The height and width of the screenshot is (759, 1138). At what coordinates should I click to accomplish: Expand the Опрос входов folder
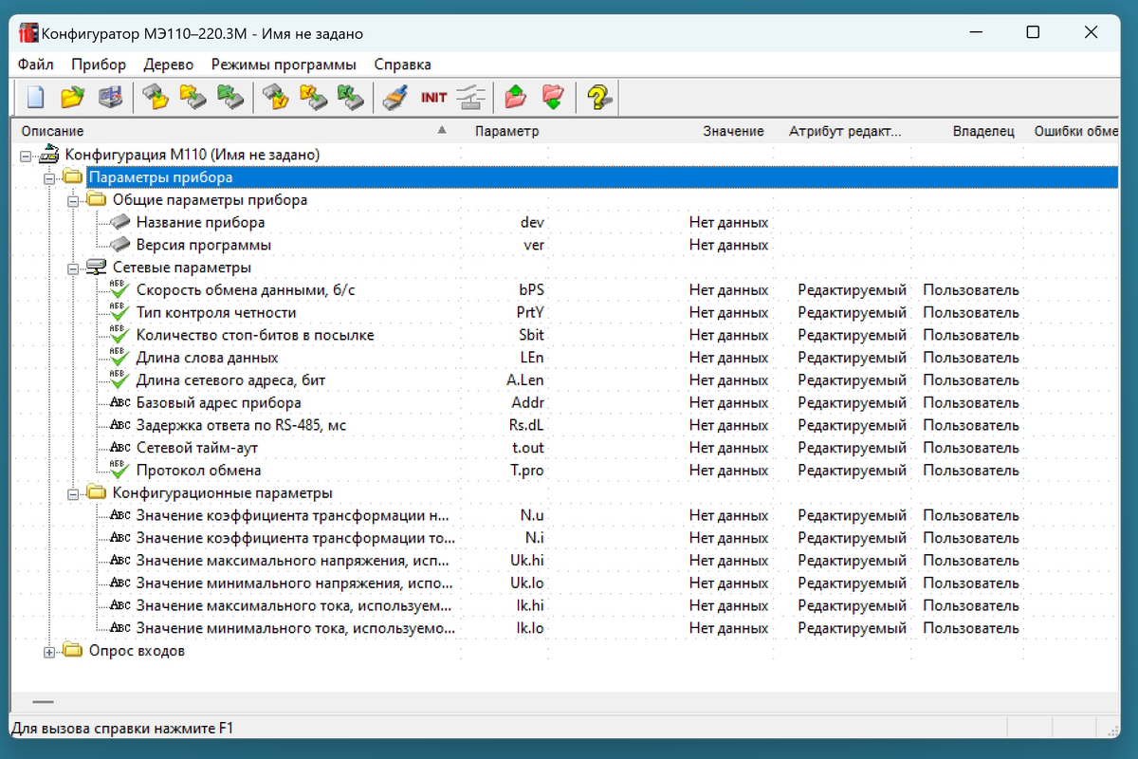coord(49,652)
